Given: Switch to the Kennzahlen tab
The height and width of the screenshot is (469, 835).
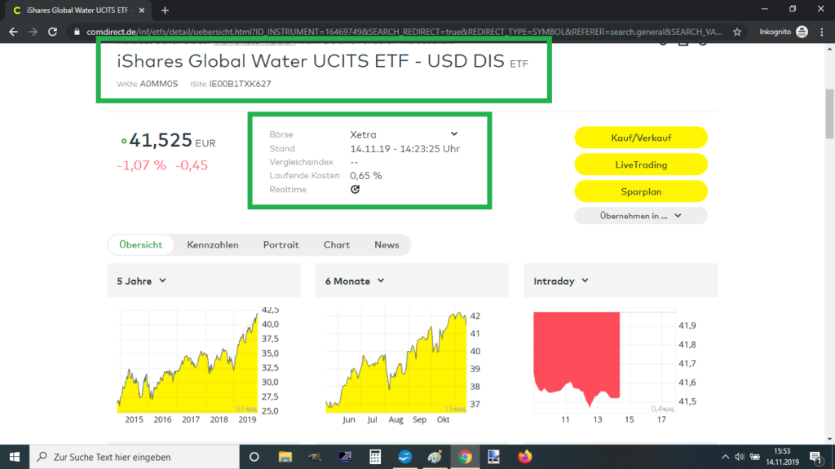Looking at the screenshot, I should (213, 244).
